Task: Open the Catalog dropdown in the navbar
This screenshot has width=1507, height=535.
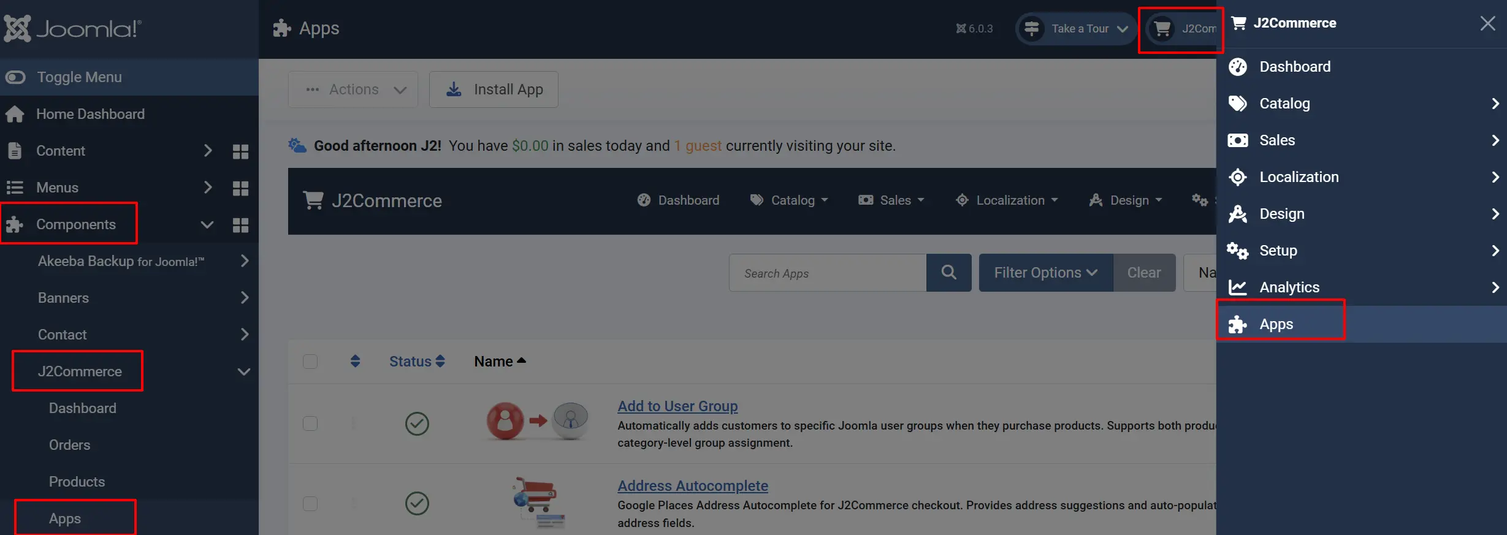Action: [789, 200]
